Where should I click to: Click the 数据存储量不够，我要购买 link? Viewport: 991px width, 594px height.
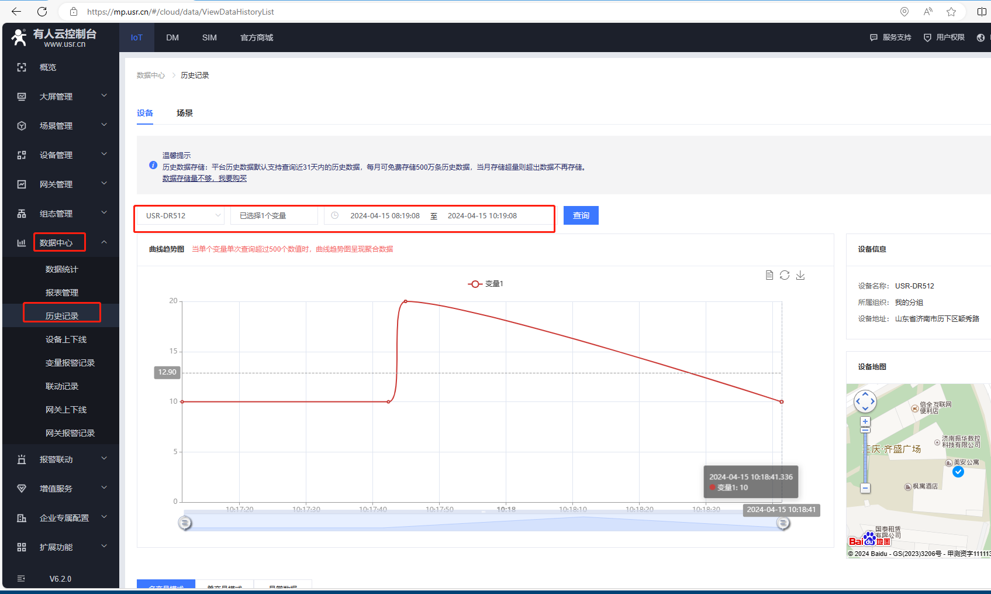click(x=205, y=178)
